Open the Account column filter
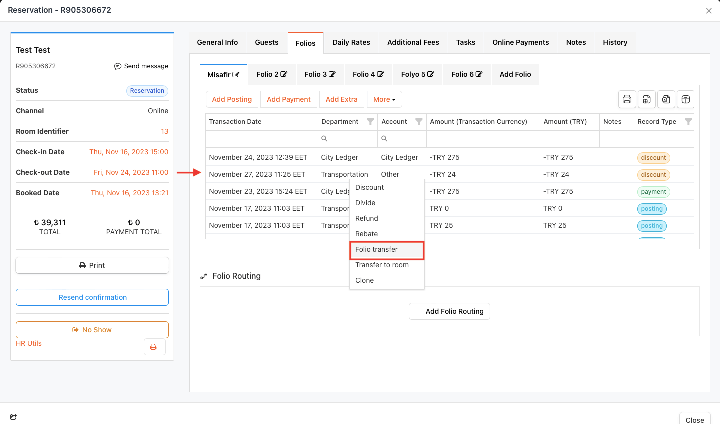The image size is (720, 424). (x=419, y=122)
